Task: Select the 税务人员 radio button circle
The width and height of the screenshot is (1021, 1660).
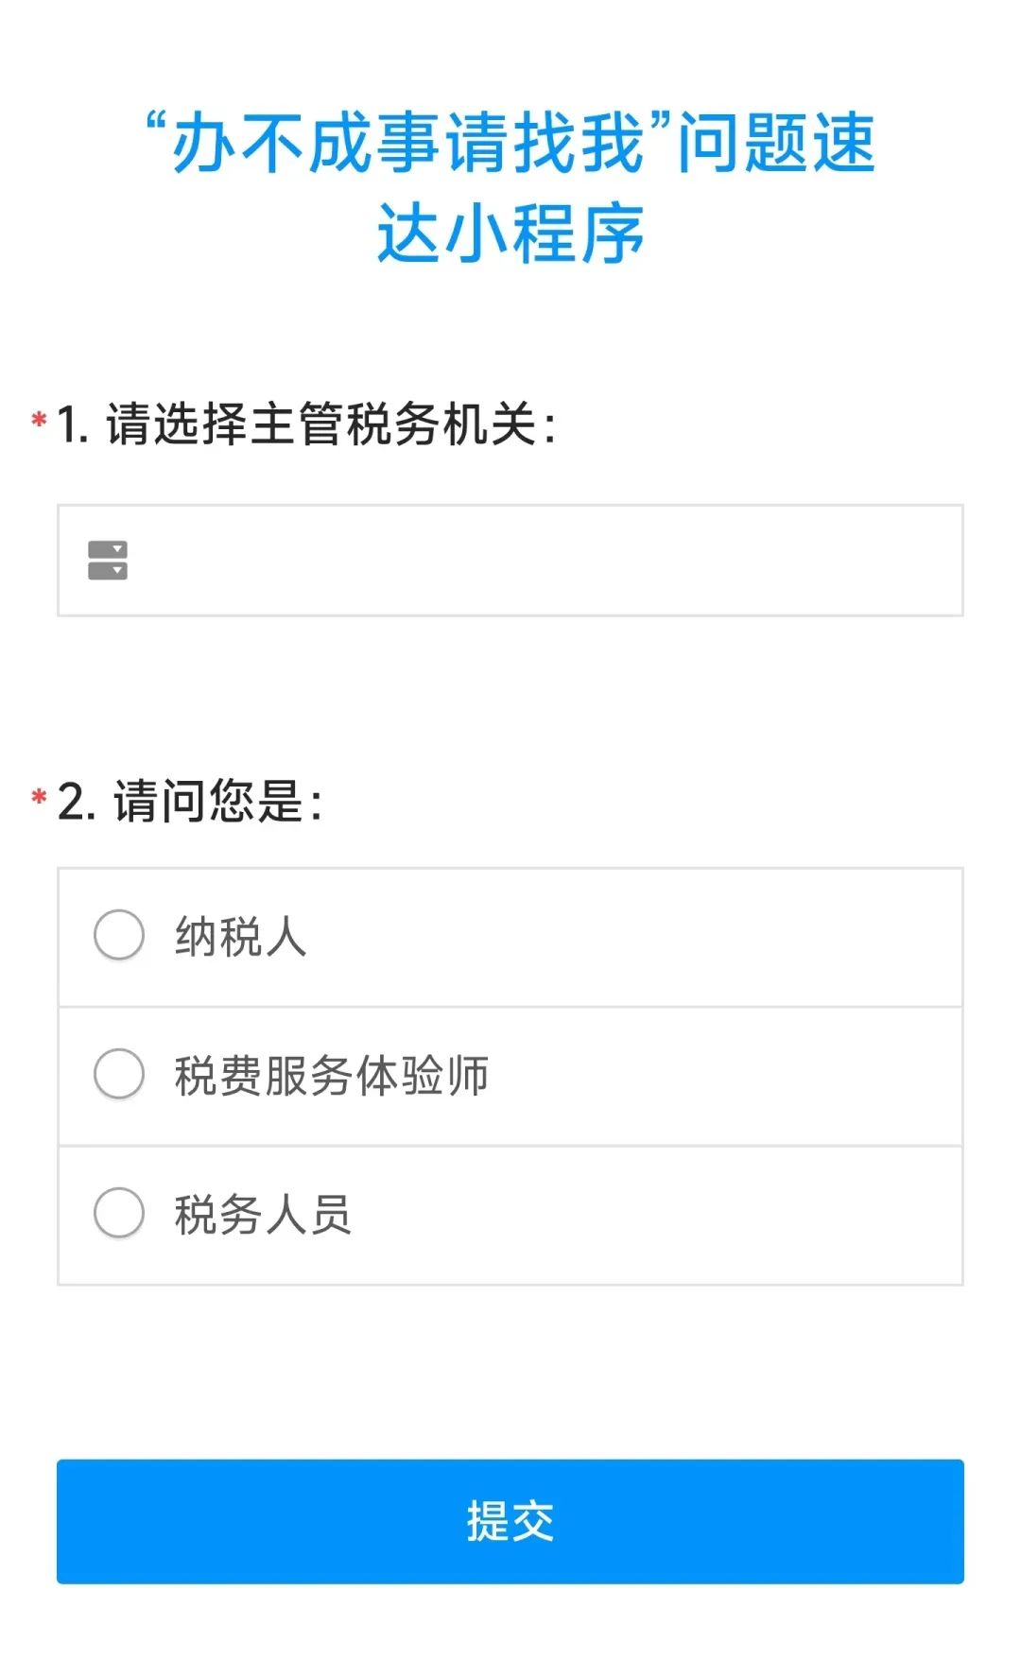Action: tap(119, 1213)
